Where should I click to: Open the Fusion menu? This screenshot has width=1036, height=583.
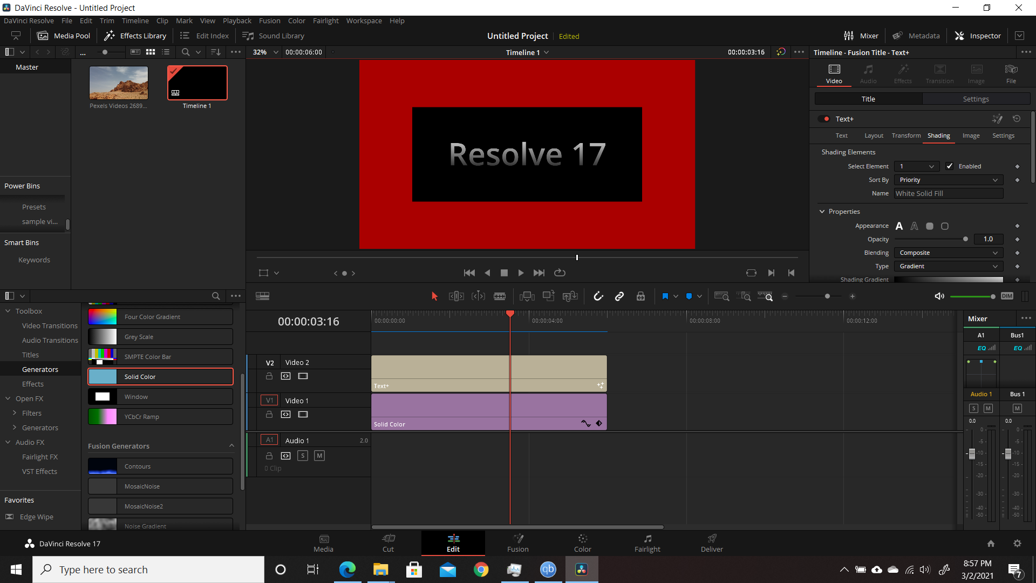point(269,21)
